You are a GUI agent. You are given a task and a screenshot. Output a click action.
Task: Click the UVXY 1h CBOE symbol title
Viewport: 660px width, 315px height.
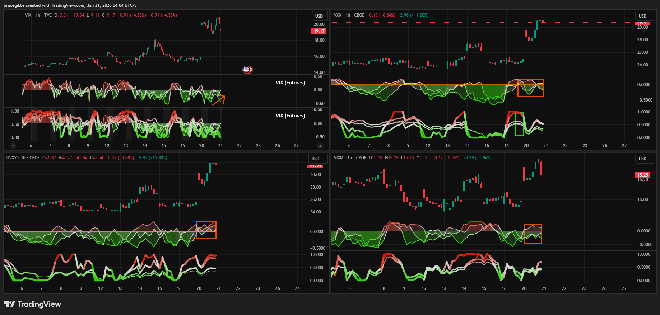coord(23,158)
